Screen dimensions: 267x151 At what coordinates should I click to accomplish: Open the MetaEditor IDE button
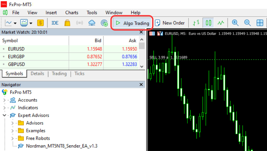55,23
